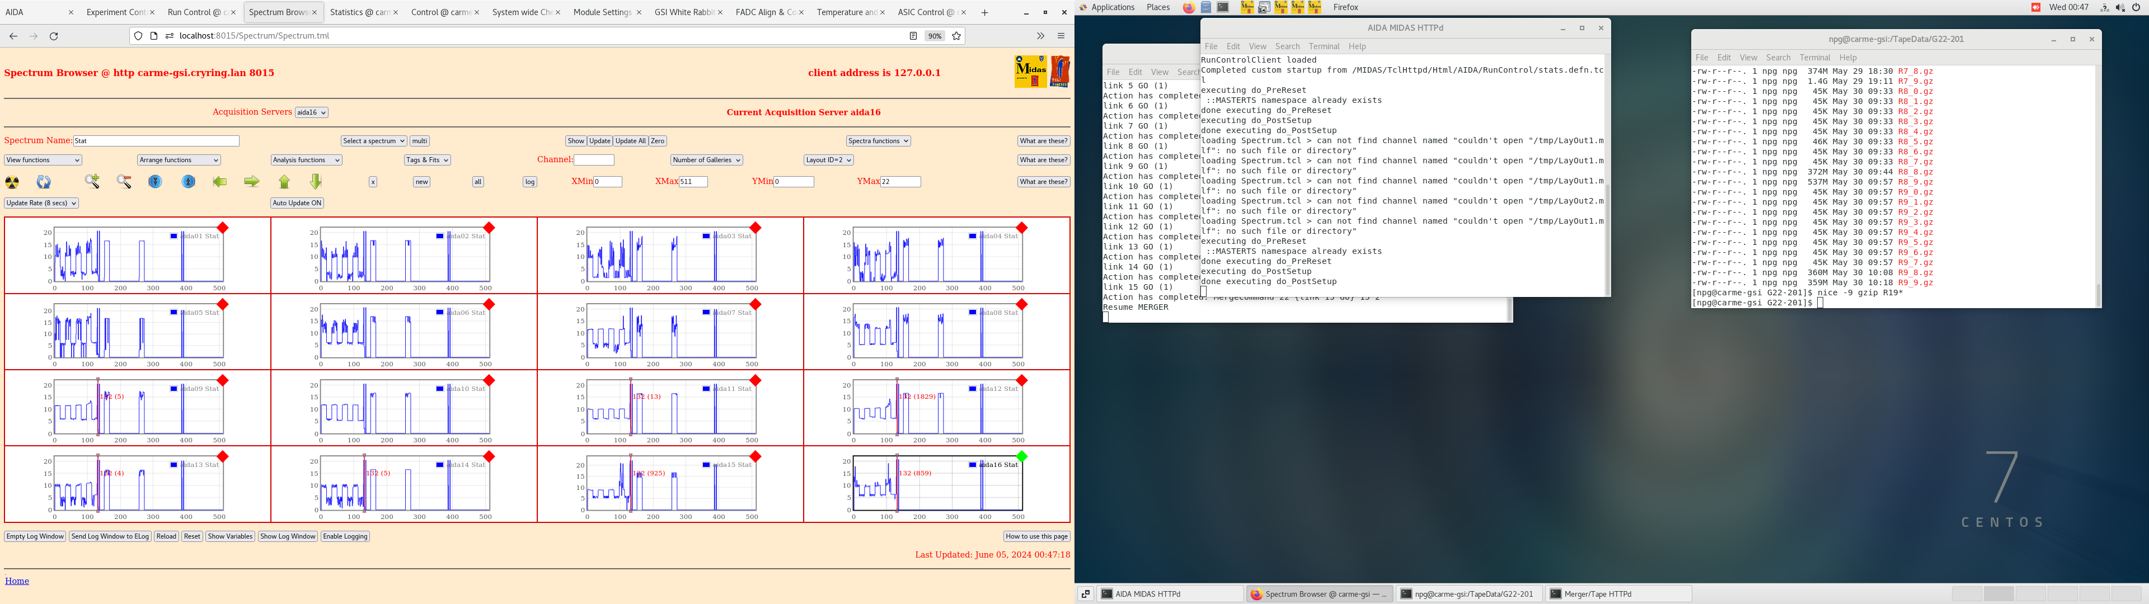2149x604 pixels.
Task: Toggle the log scale button
Action: (530, 182)
